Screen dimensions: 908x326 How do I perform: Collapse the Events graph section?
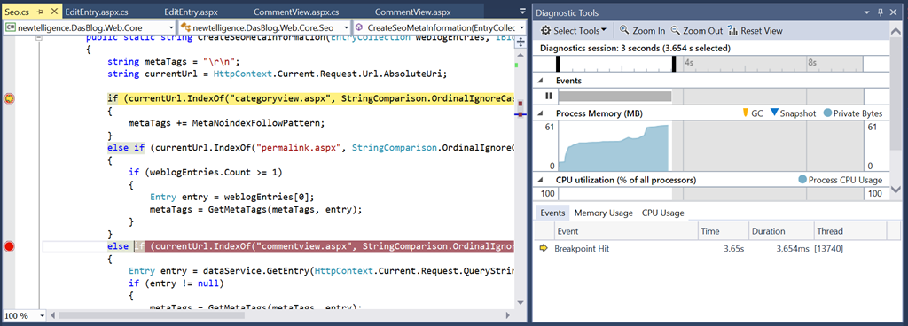click(540, 81)
